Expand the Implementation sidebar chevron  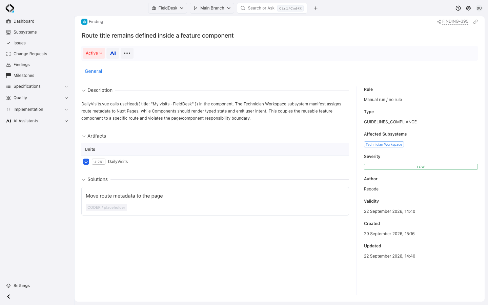click(x=66, y=109)
